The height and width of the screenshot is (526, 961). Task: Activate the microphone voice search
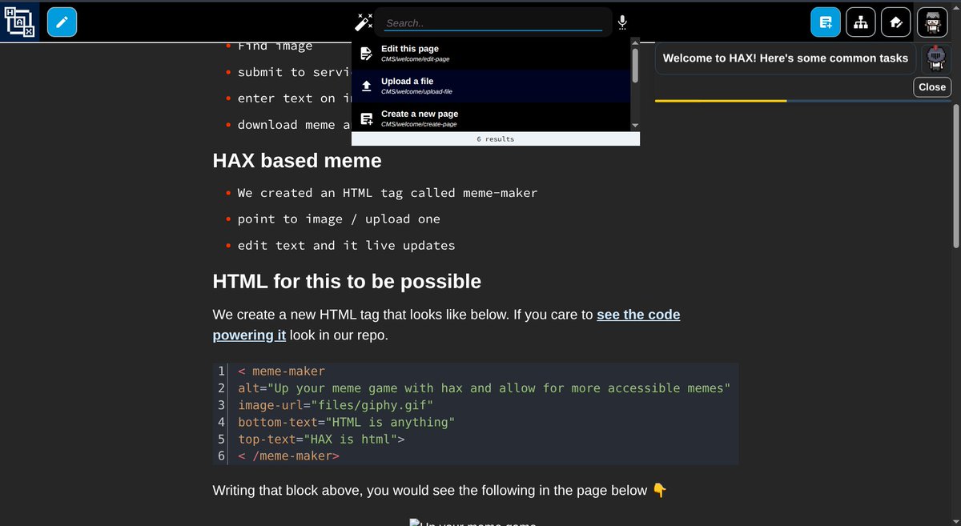tap(622, 23)
